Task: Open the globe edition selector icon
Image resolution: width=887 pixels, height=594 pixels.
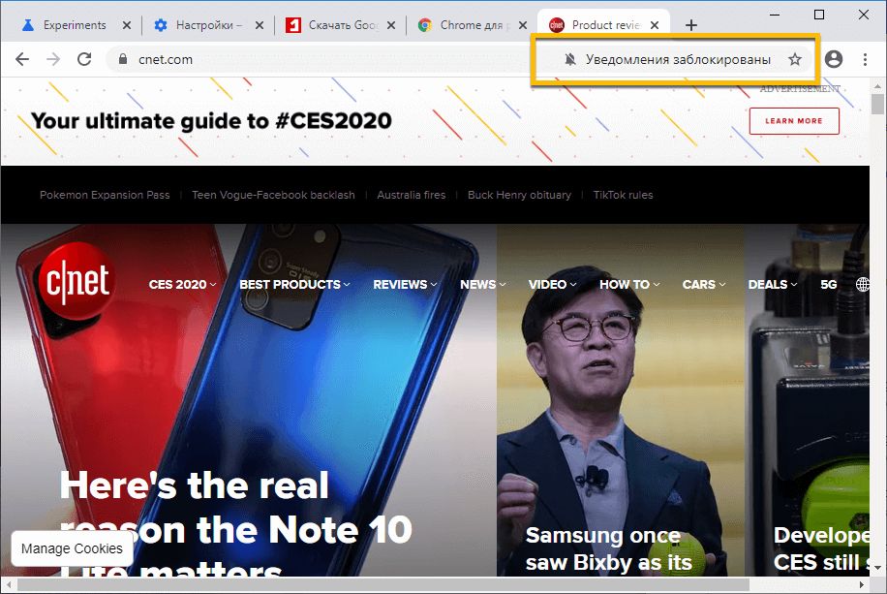Action: [862, 284]
